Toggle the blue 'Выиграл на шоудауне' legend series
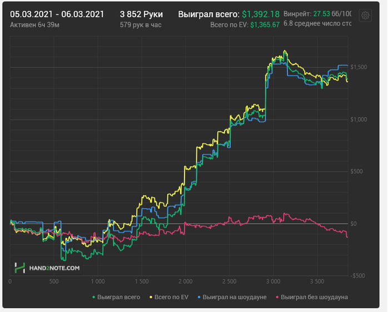This screenshot has height=312, width=389. click(232, 297)
